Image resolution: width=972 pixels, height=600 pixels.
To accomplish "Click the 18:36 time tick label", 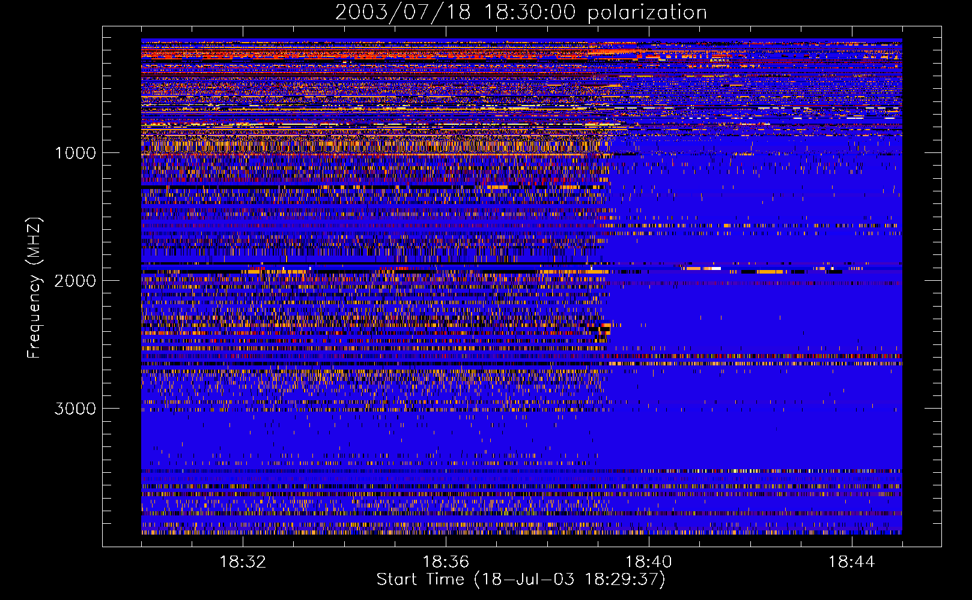I will coord(446,562).
